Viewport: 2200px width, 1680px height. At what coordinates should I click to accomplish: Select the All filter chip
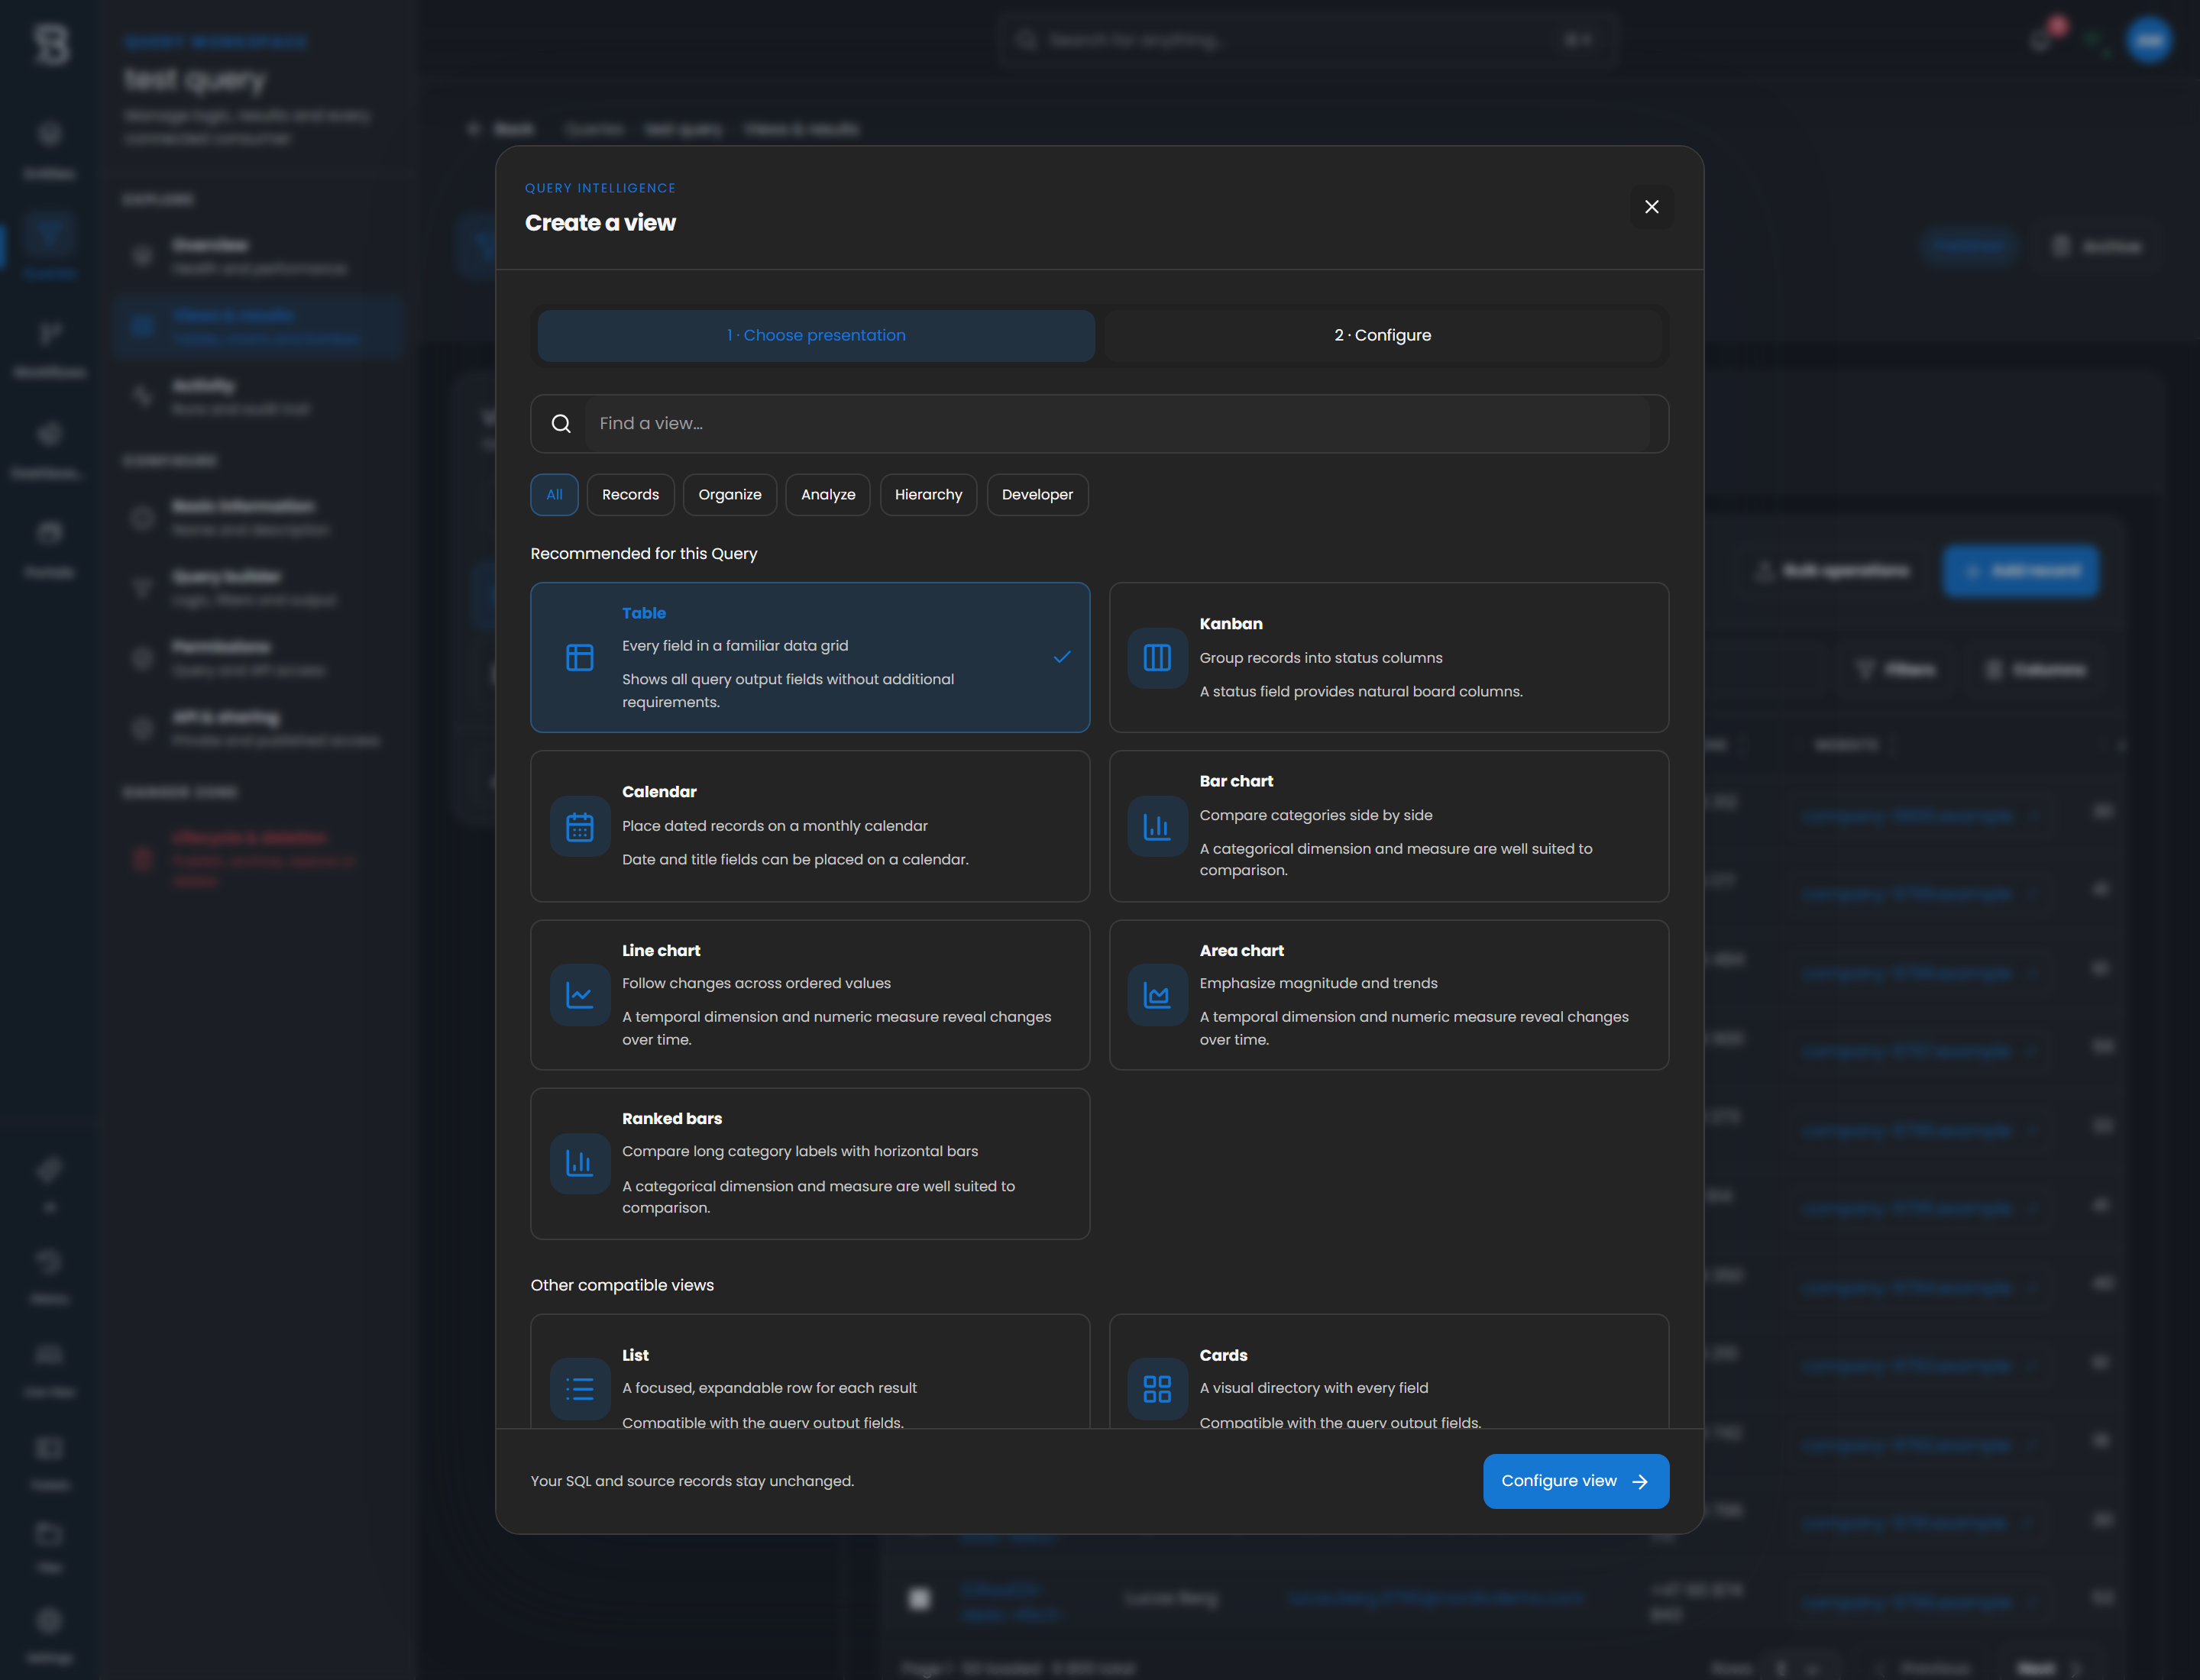tap(555, 494)
